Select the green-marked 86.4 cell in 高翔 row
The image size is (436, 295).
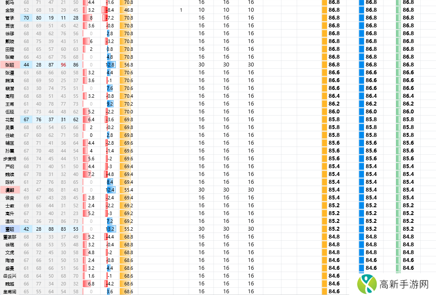(x=408, y=96)
